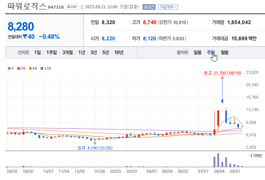
Task: Click the 하한가 5,830 text
Action: 172,39
